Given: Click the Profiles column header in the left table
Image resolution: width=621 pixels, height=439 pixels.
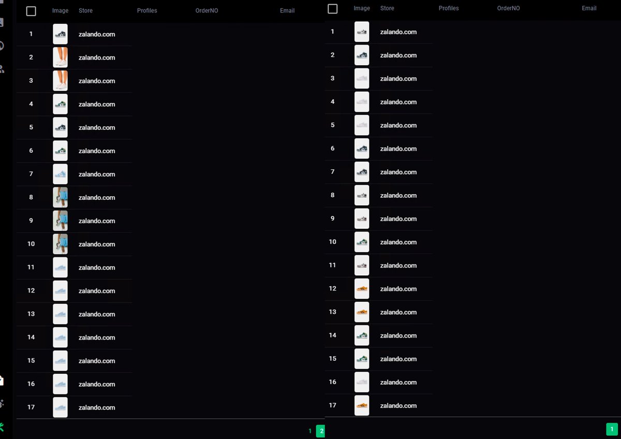Looking at the screenshot, I should [x=147, y=10].
